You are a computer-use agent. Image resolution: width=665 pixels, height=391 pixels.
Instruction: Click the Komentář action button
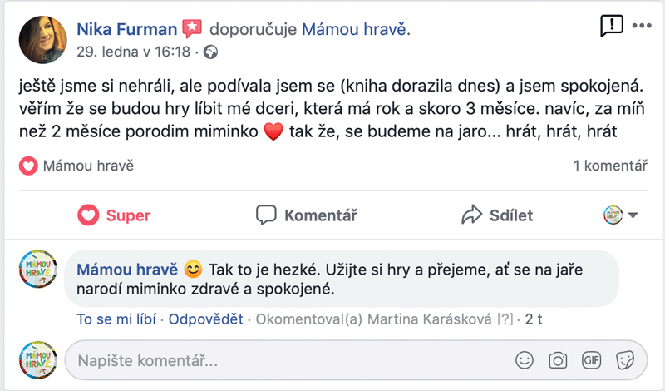click(x=307, y=215)
